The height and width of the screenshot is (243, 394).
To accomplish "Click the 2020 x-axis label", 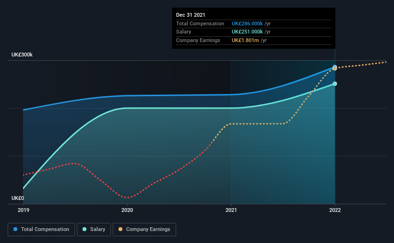I will (127, 210).
